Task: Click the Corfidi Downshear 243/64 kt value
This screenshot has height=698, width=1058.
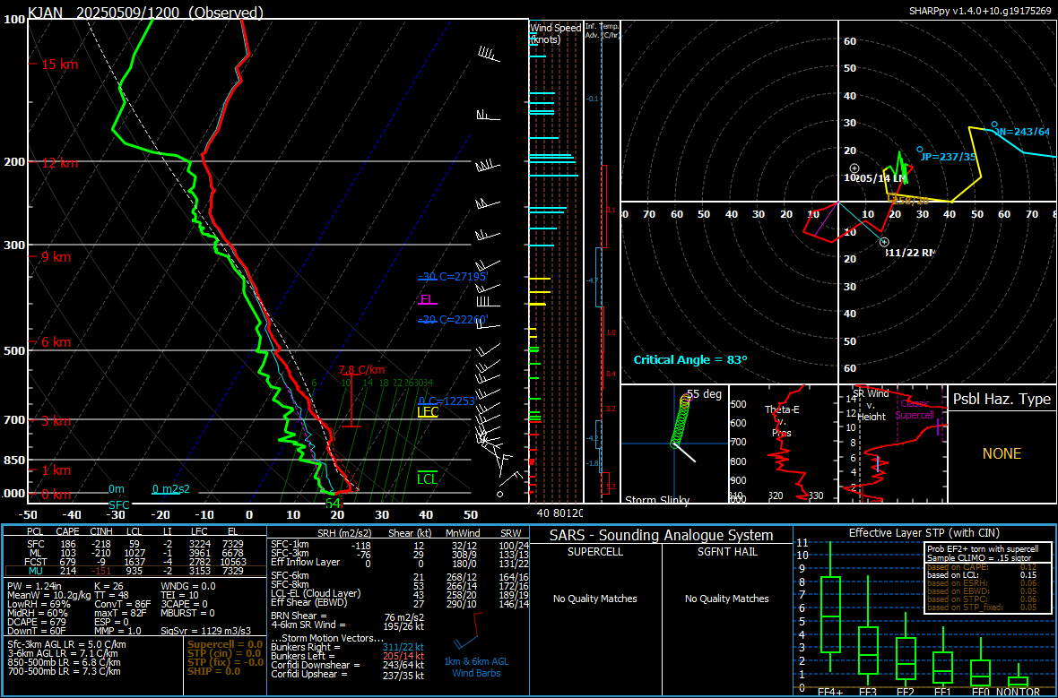Action: 403,665
